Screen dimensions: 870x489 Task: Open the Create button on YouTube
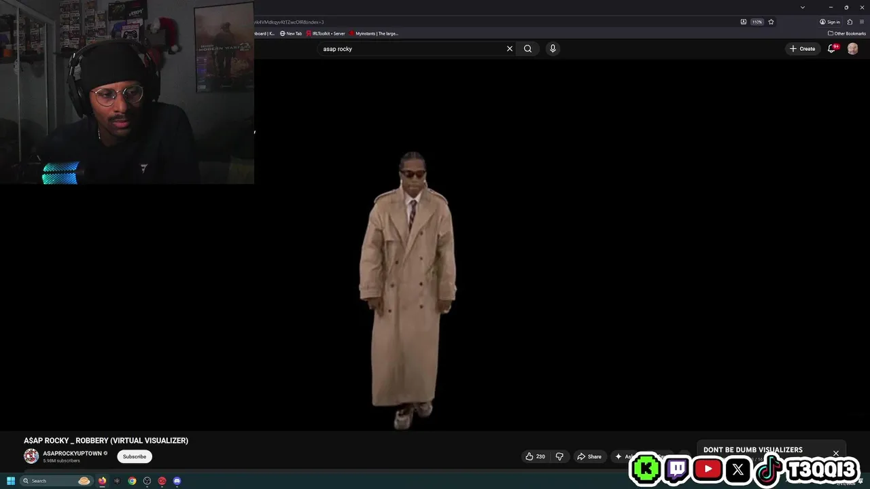click(x=803, y=49)
